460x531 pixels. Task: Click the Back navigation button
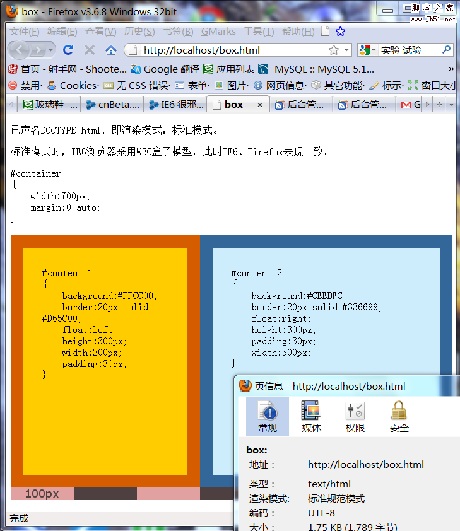[x=20, y=50]
